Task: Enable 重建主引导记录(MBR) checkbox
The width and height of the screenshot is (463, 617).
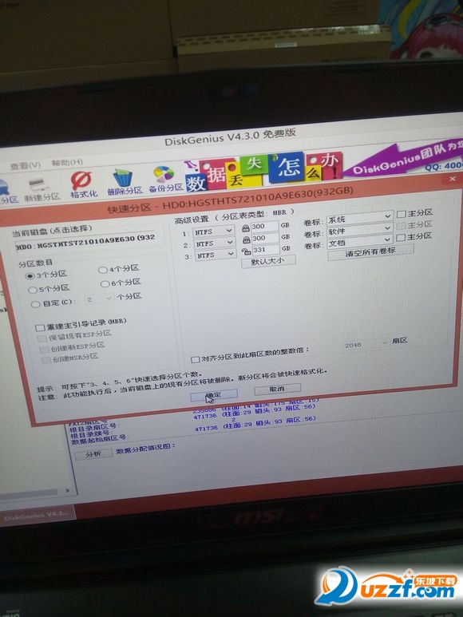Action: tap(40, 328)
